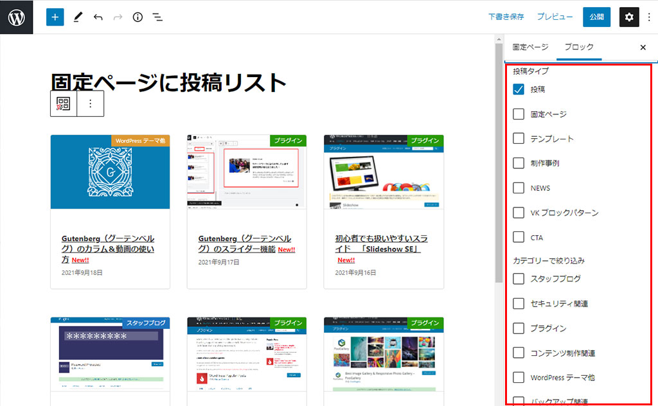Enable the 固定ページ checkbox
The image size is (658, 406).
[x=519, y=114]
